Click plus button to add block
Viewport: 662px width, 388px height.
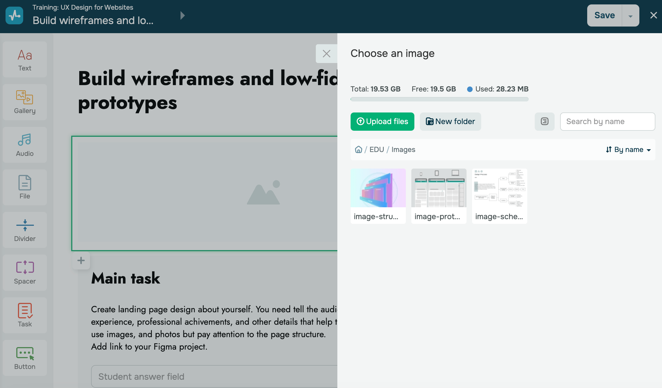click(81, 260)
